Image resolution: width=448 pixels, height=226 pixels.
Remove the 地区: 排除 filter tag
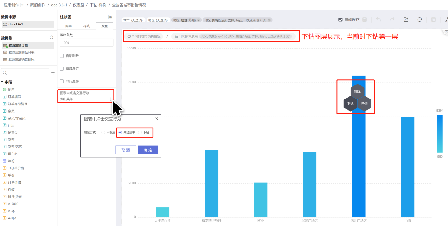coord(269,20)
